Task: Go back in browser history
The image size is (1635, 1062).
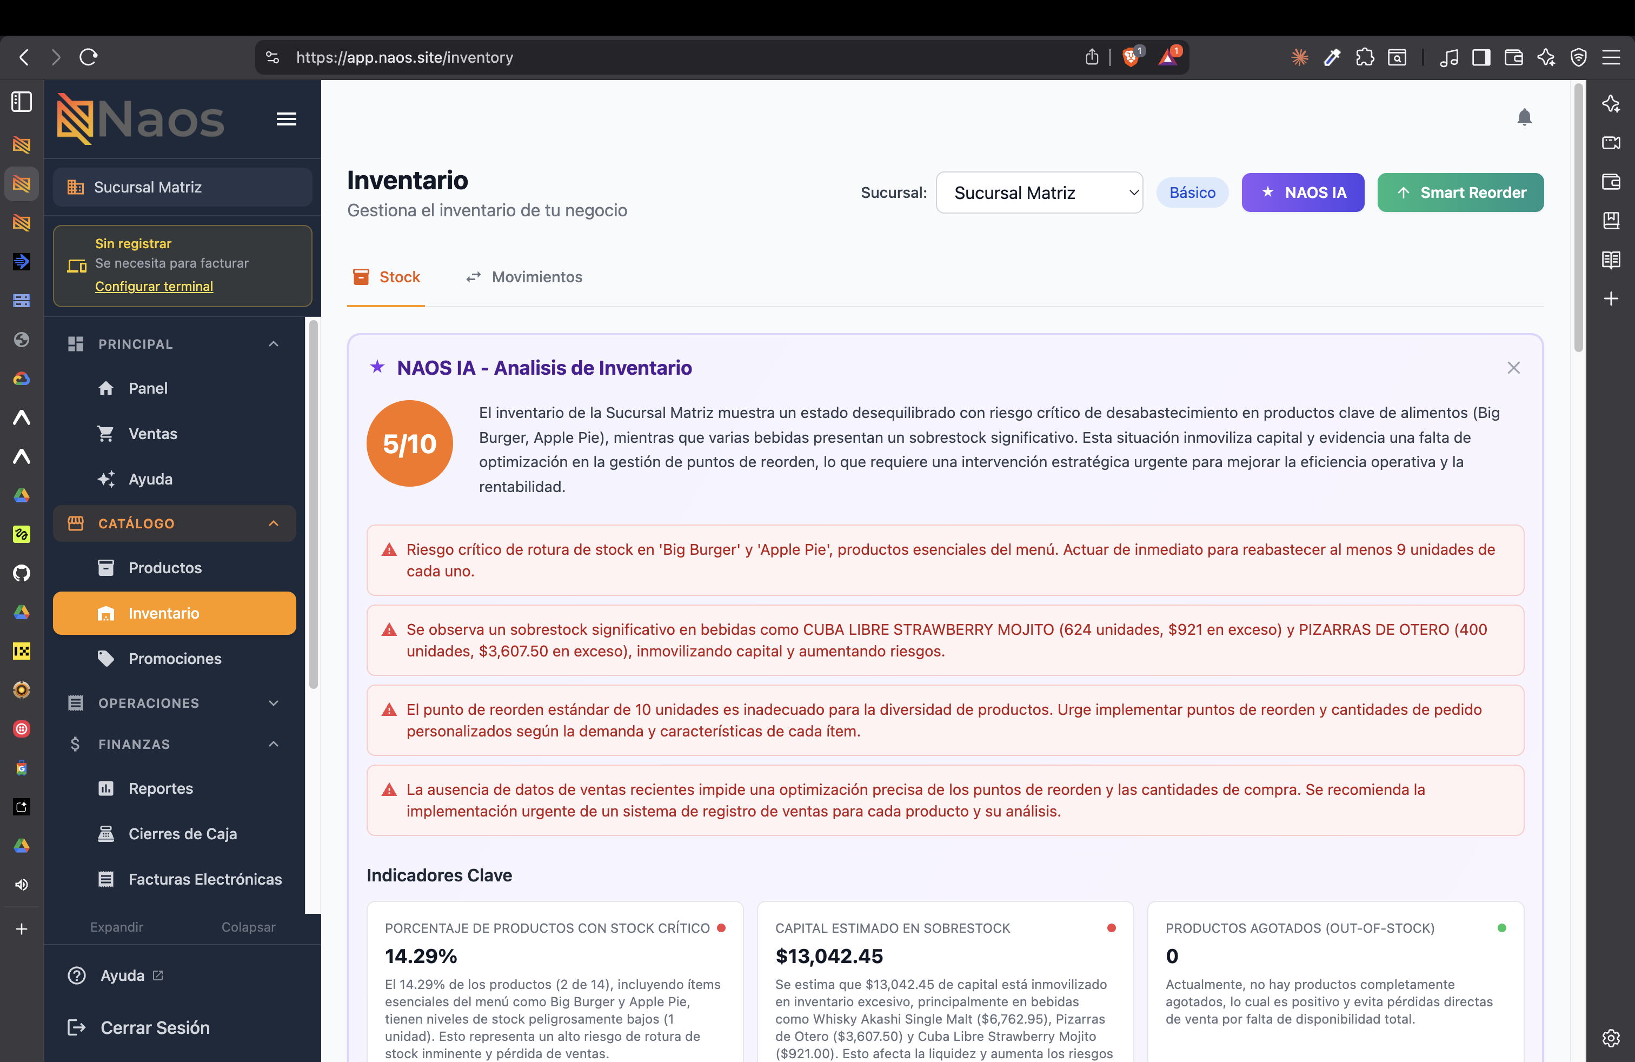Action: click(x=24, y=57)
